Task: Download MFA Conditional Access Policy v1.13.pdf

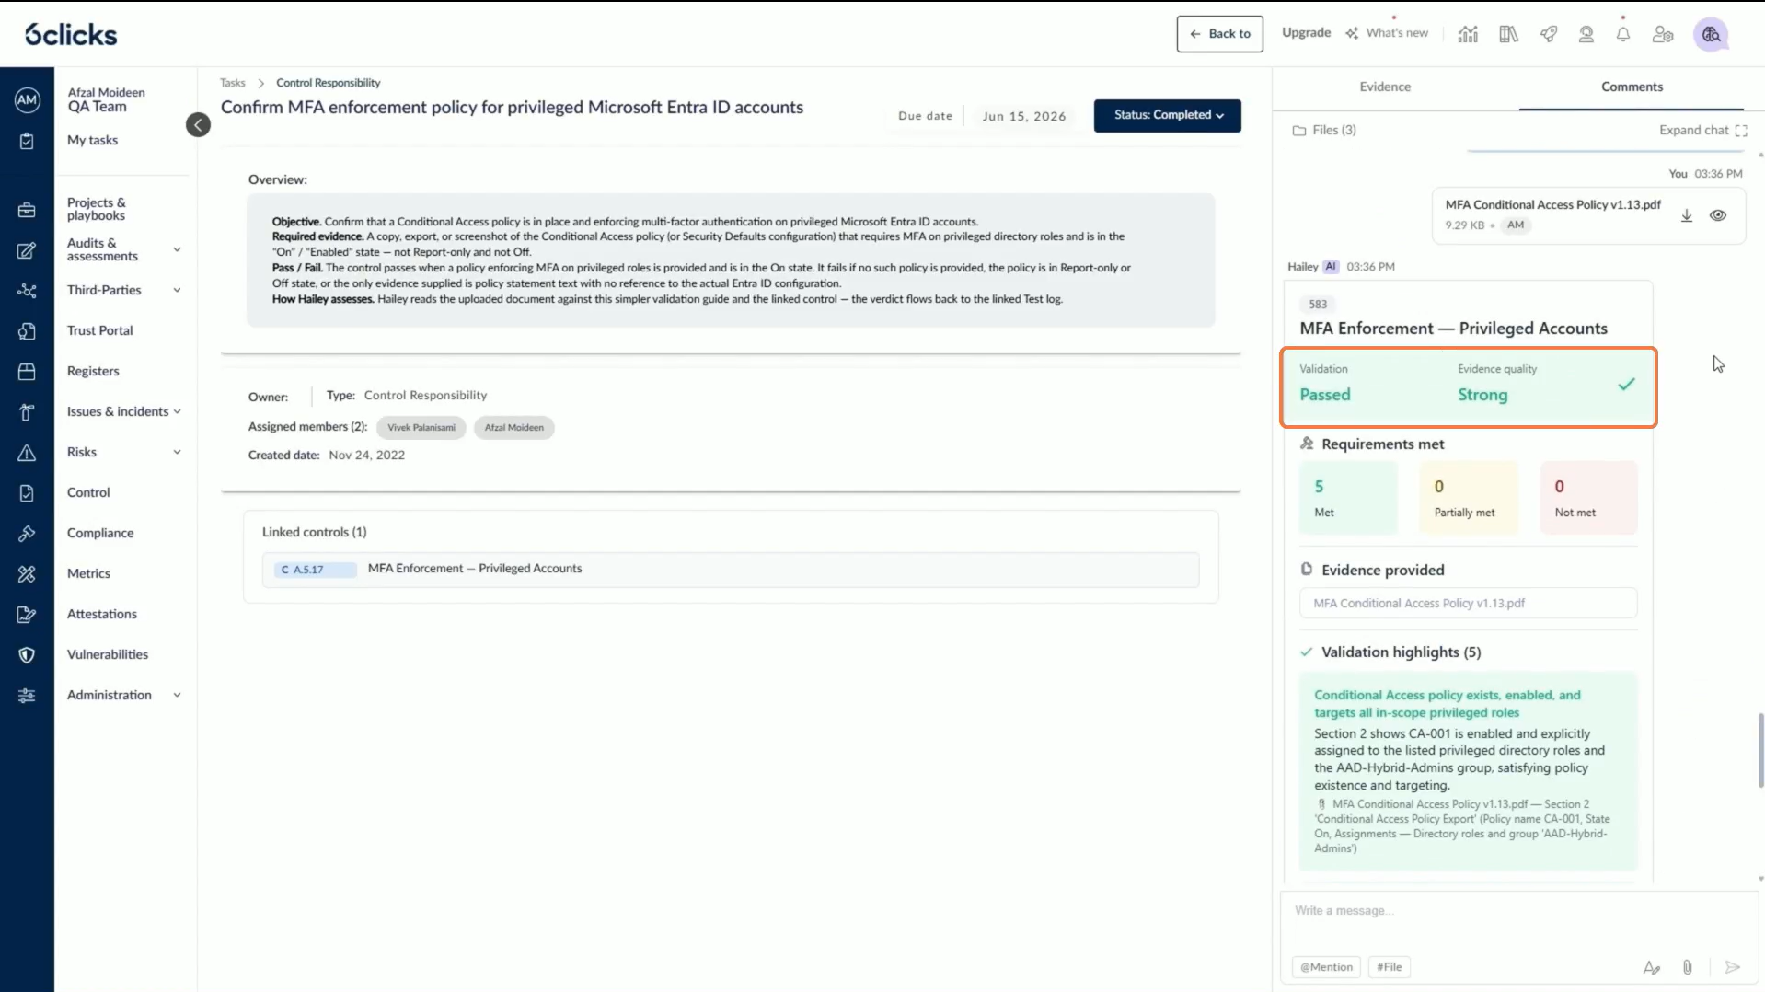Action: [x=1687, y=215]
